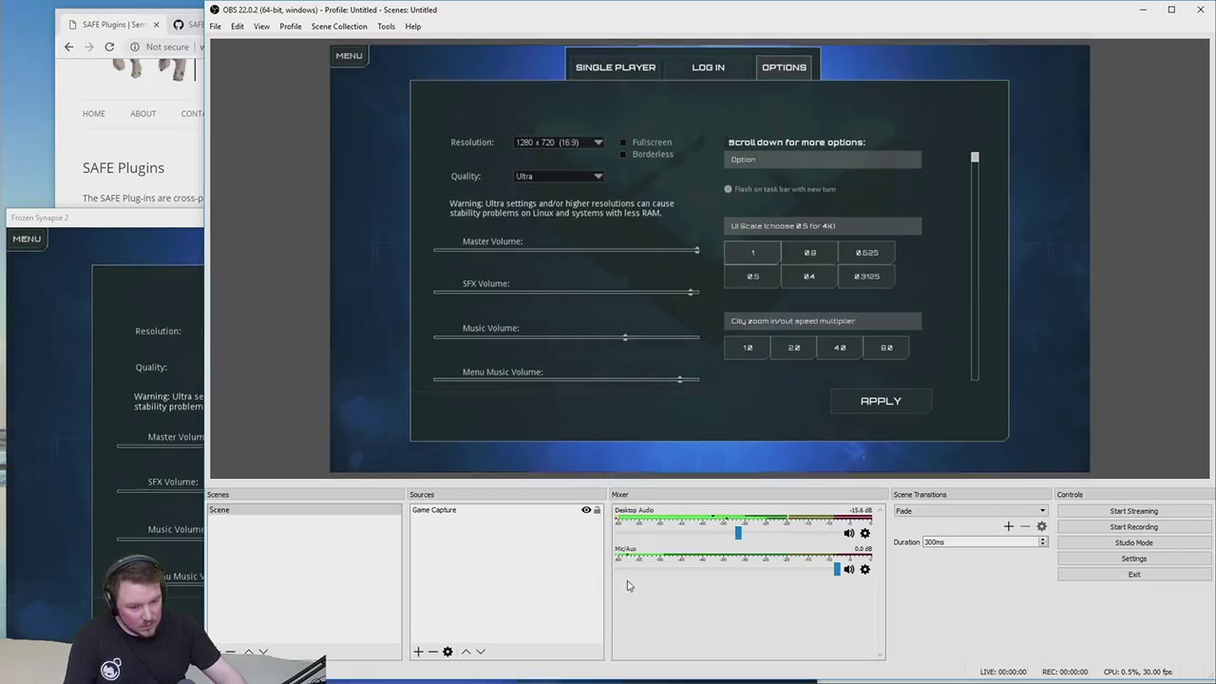Toggle Game Capture source visibility eye
The image size is (1216, 684).
pos(586,510)
